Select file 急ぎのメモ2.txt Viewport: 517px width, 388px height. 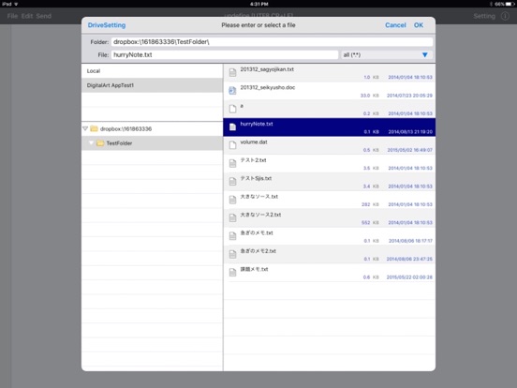pos(329,254)
